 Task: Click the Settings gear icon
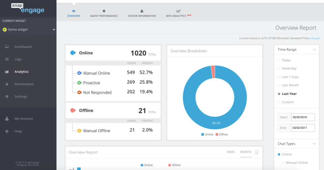(7, 97)
